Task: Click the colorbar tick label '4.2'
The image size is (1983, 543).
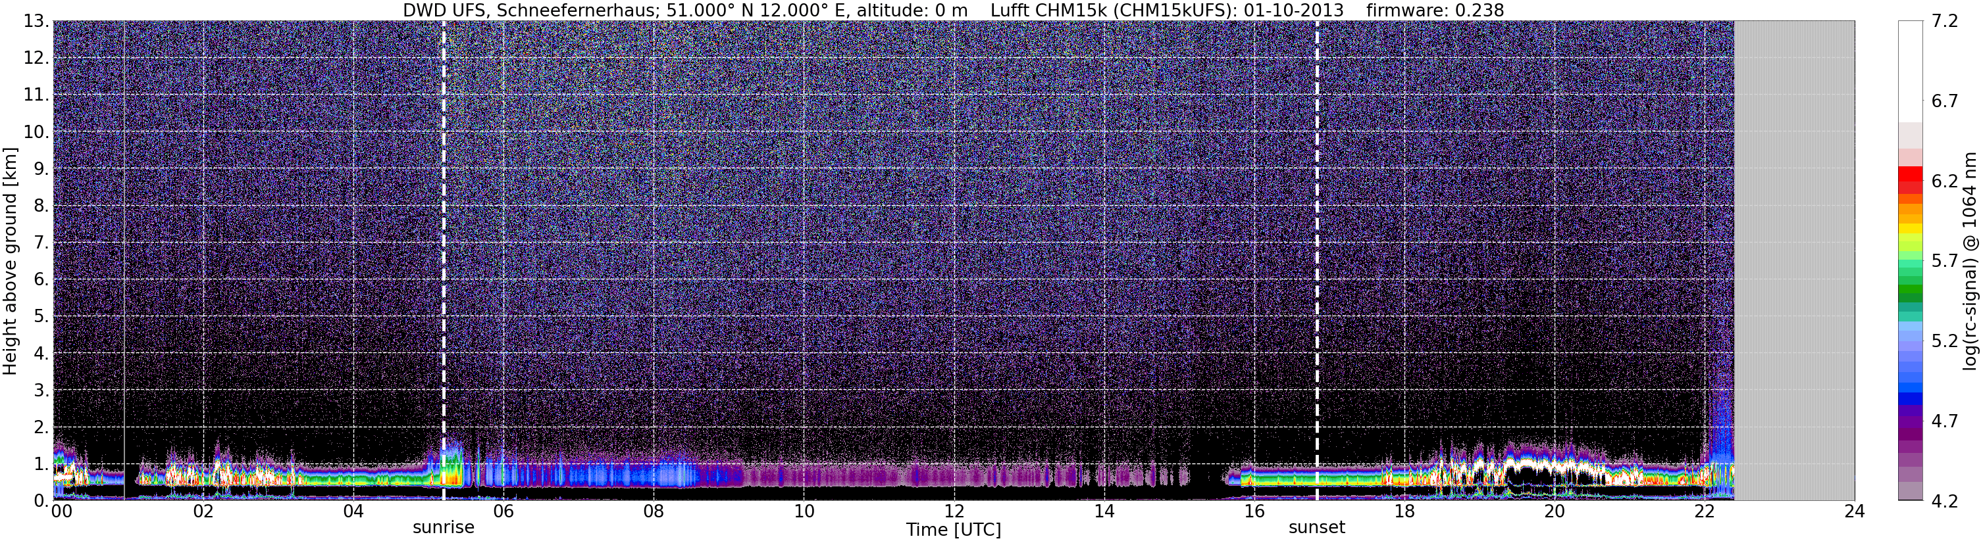Action: (x=1944, y=502)
